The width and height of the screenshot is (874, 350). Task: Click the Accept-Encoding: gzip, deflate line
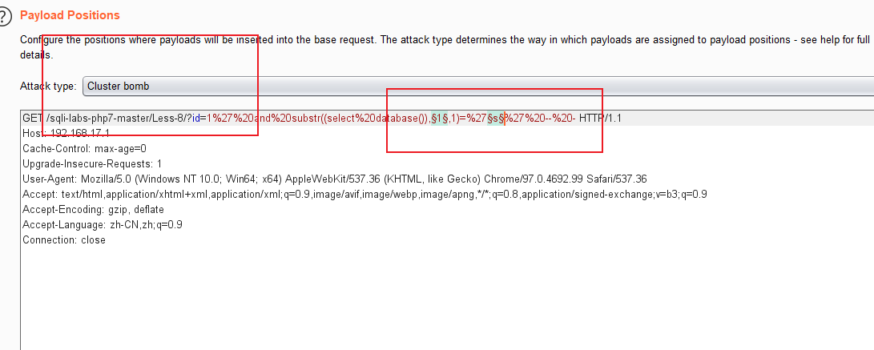pos(93,210)
